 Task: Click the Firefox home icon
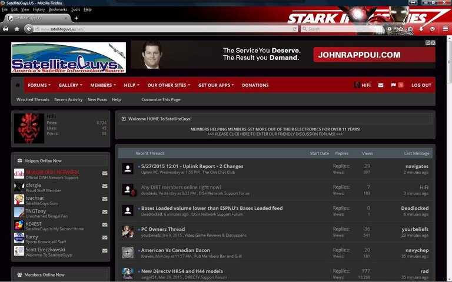tap(17, 29)
